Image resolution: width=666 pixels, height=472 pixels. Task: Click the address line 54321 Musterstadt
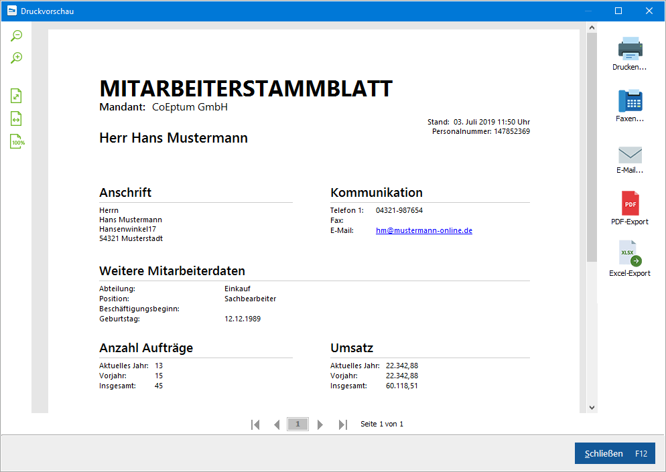(x=131, y=238)
